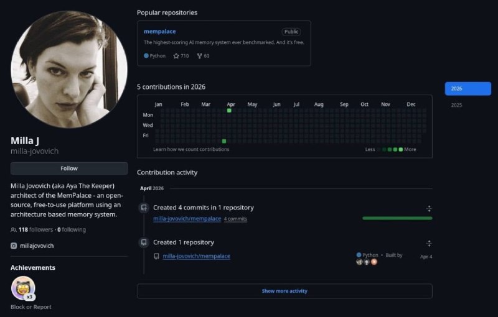498x317 pixels.
Task: Click the green April contribution square at top
Action: [229, 110]
